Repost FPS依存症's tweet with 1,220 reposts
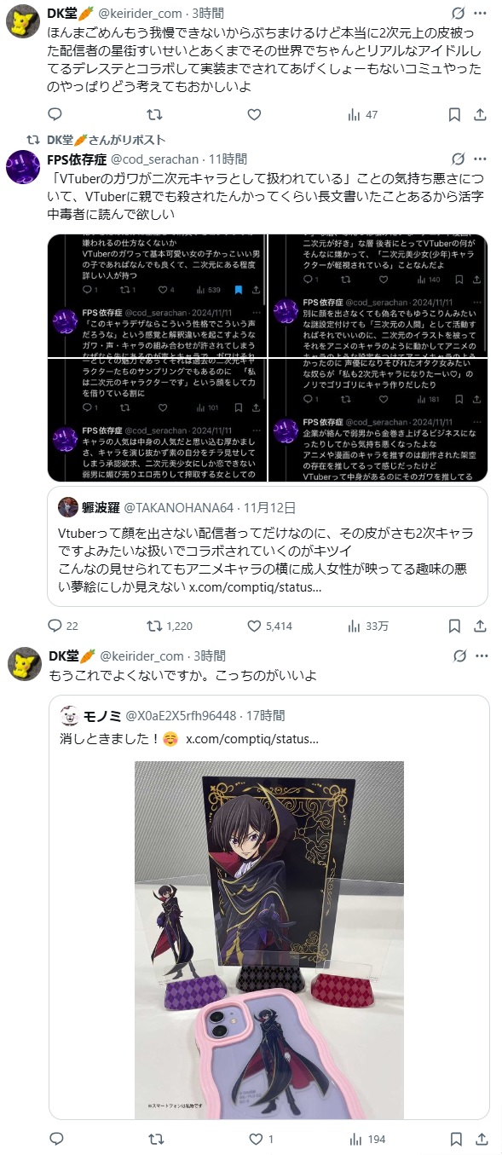The image size is (502, 1155). click(x=170, y=626)
